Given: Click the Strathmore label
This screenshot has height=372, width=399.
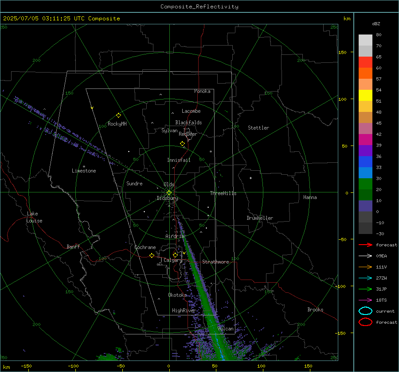Looking at the screenshot, I should 215,262.
